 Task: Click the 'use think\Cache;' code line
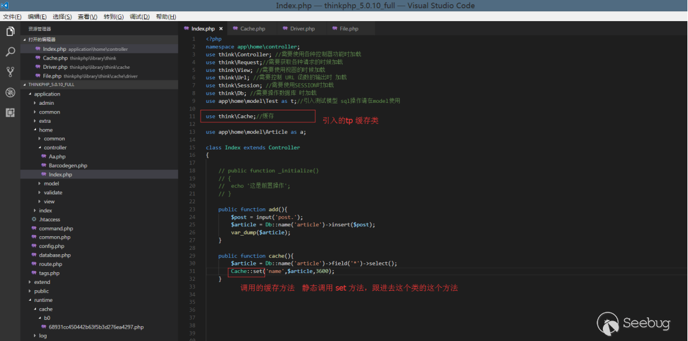pyautogui.click(x=240, y=116)
